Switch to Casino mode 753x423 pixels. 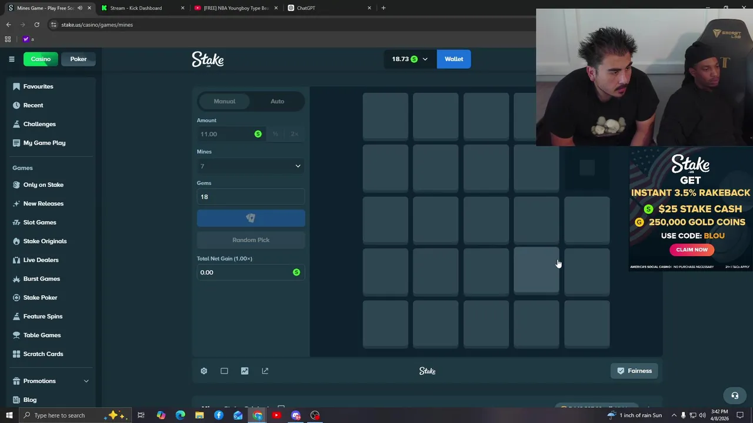tap(41, 59)
